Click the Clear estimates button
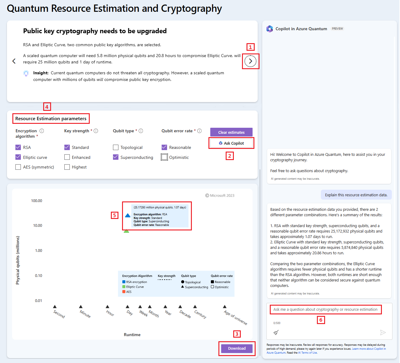 (231, 132)
